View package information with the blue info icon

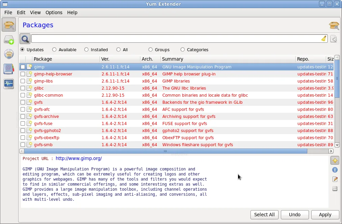coord(335,170)
